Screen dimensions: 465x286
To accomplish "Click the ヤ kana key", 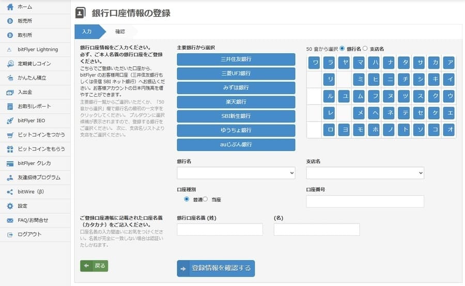I will pos(344,63).
